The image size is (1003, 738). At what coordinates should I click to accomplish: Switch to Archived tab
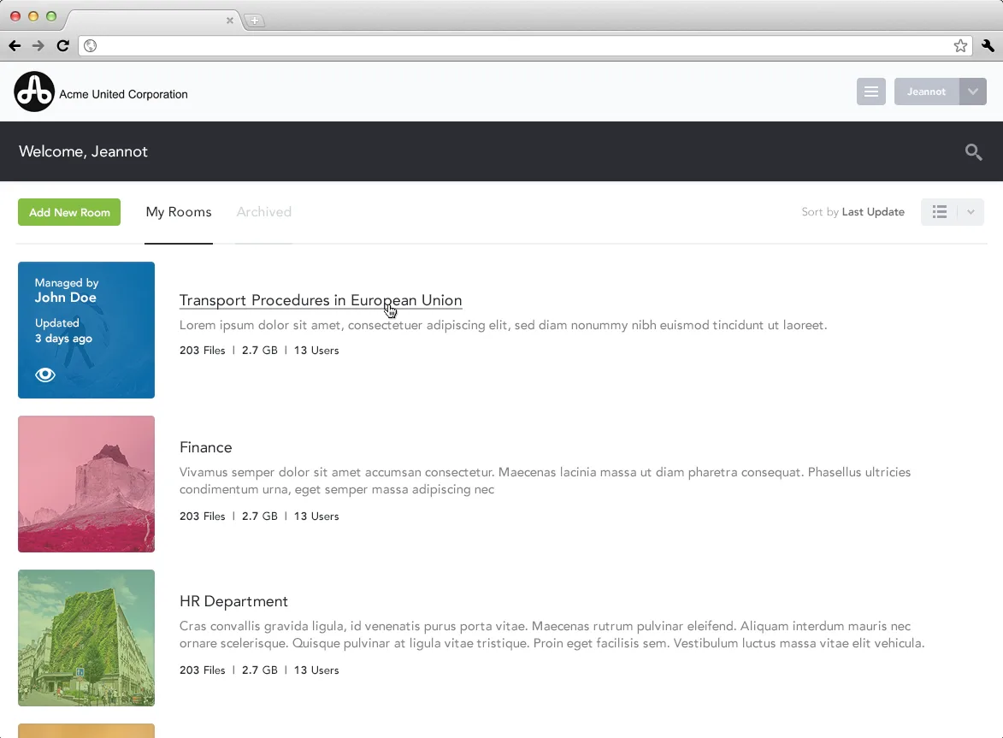tap(263, 212)
